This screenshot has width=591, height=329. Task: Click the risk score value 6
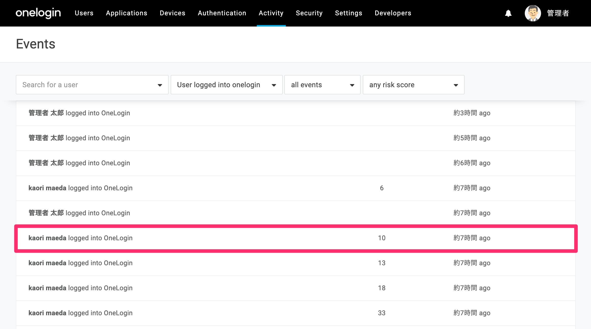pyautogui.click(x=382, y=188)
